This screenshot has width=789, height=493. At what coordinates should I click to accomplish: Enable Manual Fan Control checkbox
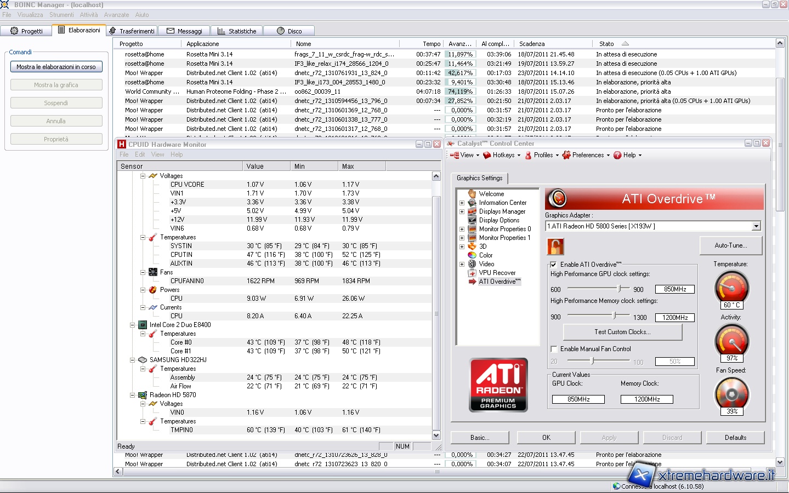(x=554, y=349)
